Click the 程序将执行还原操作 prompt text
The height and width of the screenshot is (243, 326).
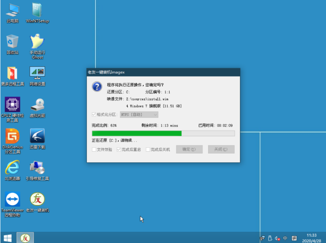[136, 85]
